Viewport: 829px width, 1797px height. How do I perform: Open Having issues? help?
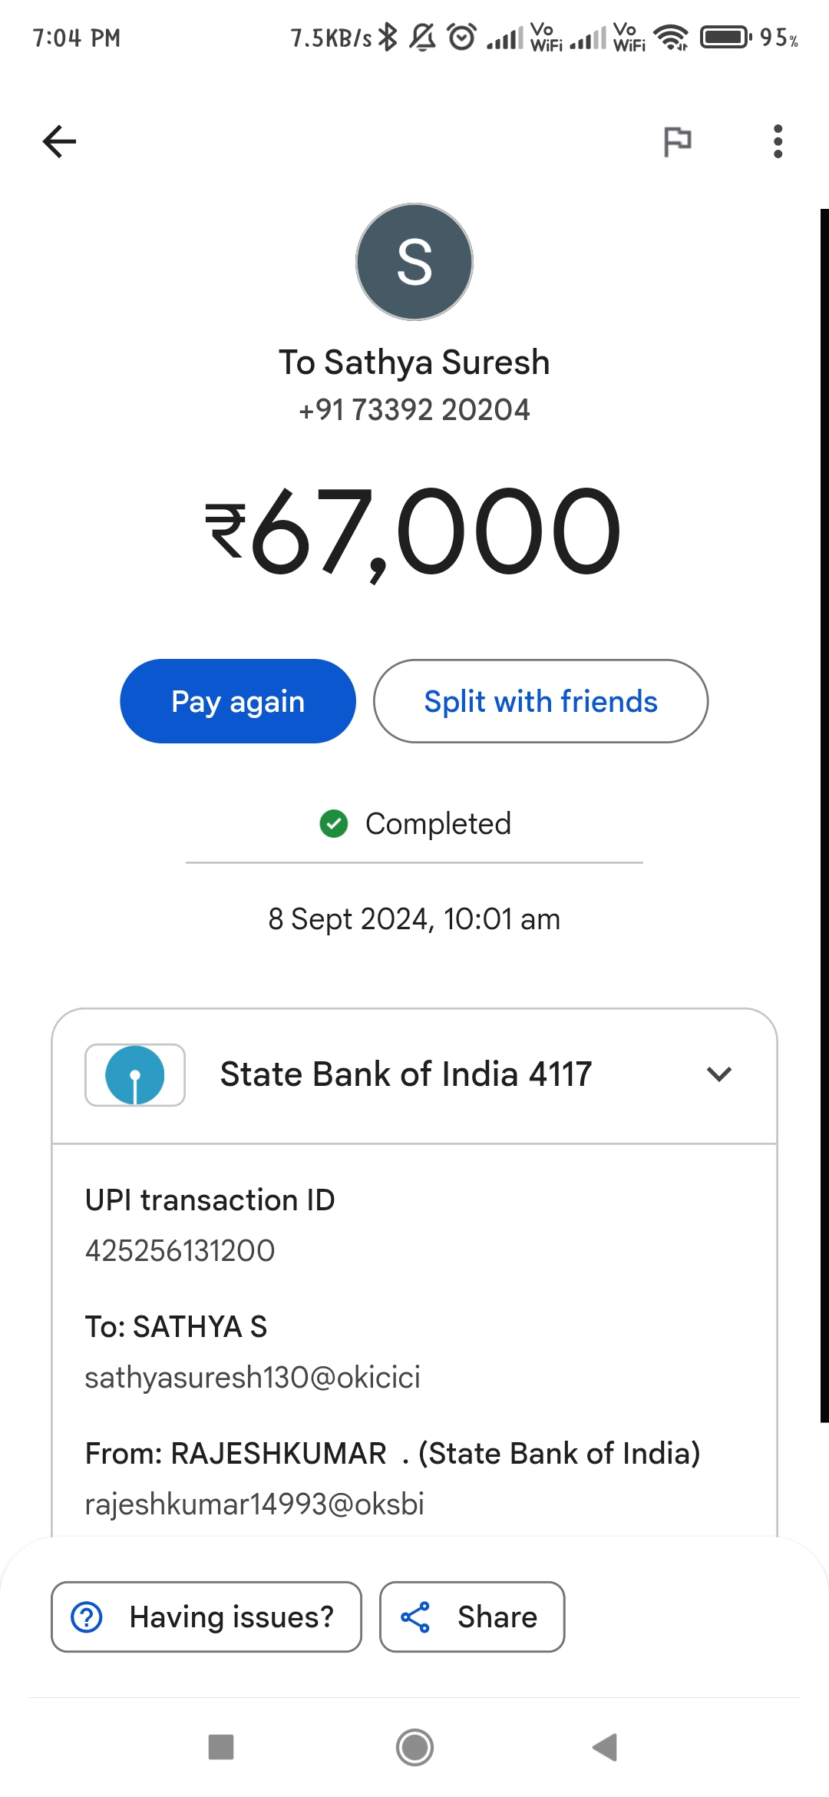pyautogui.click(x=206, y=1617)
